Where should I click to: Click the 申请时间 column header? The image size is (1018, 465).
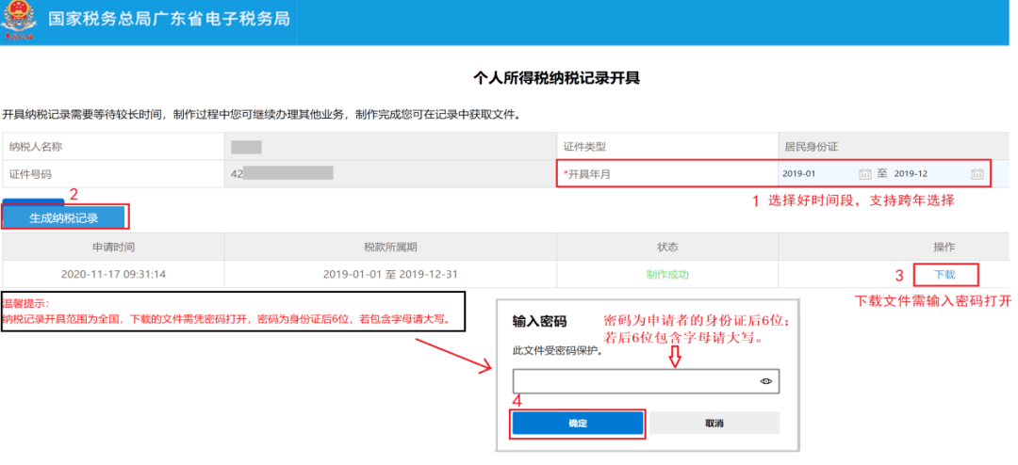coord(113,248)
